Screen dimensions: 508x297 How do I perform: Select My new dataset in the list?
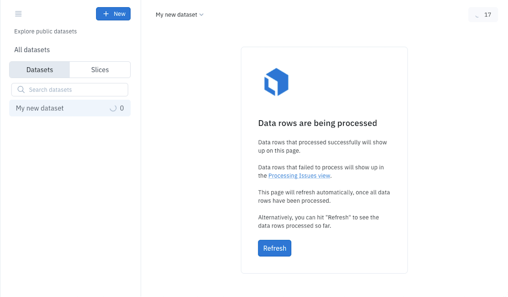70,108
